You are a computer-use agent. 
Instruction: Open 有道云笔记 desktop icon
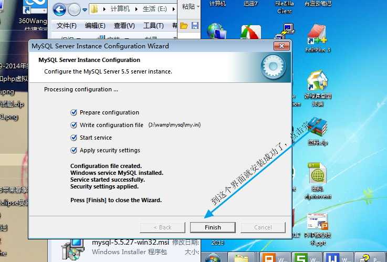318,4
